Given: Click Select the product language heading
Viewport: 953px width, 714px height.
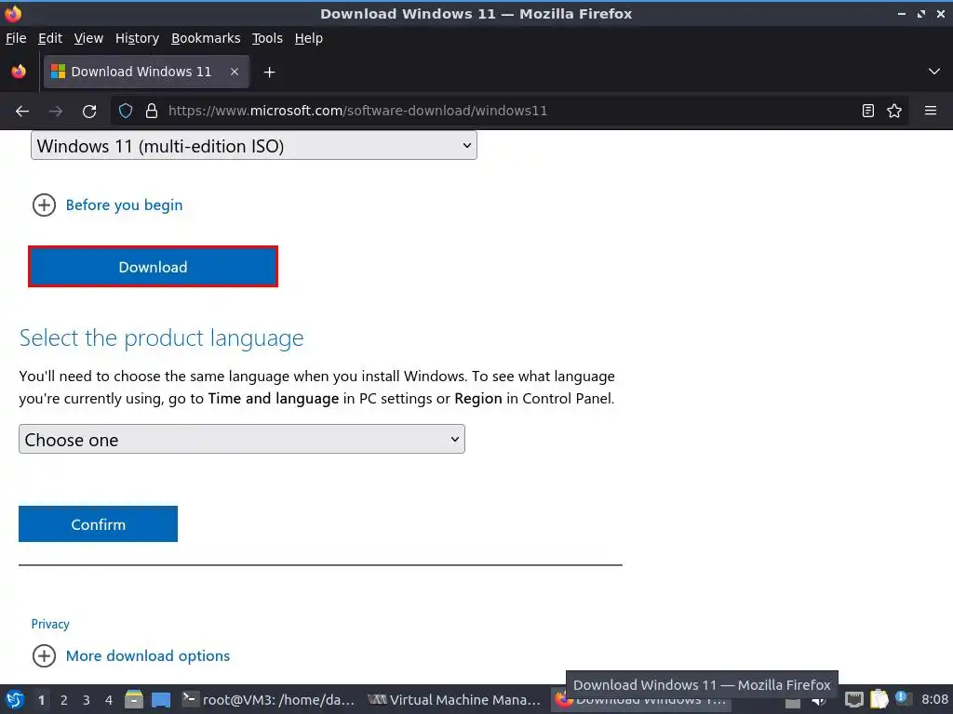Looking at the screenshot, I should pyautogui.click(x=161, y=338).
